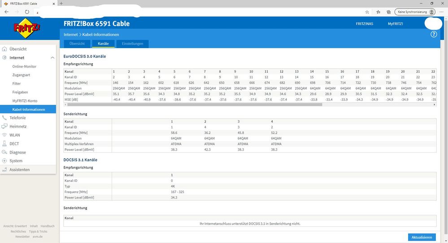Click the EuroDOCSIS 3.0 Kanäle heading
The height and width of the screenshot is (243, 448).
[x=85, y=57]
